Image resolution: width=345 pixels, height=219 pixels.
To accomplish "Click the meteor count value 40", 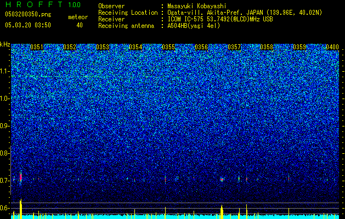I will [80, 25].
